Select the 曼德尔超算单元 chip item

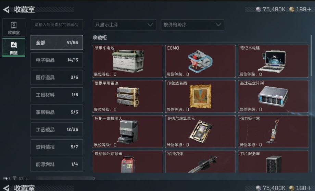pyautogui.click(x=200, y=131)
